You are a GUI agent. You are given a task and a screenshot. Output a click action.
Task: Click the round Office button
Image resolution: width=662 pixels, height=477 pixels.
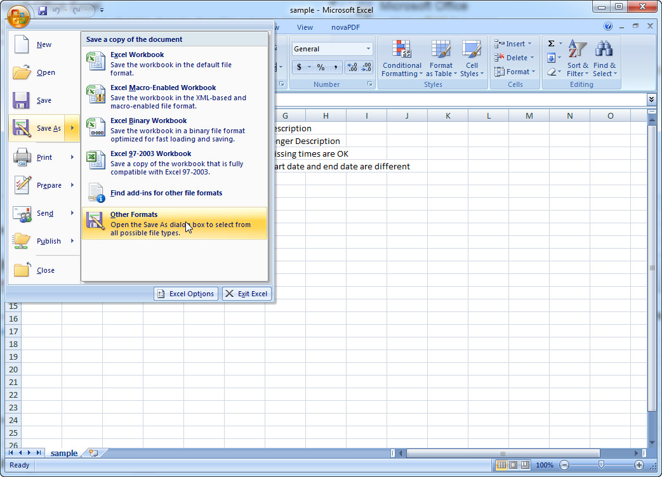[18, 16]
